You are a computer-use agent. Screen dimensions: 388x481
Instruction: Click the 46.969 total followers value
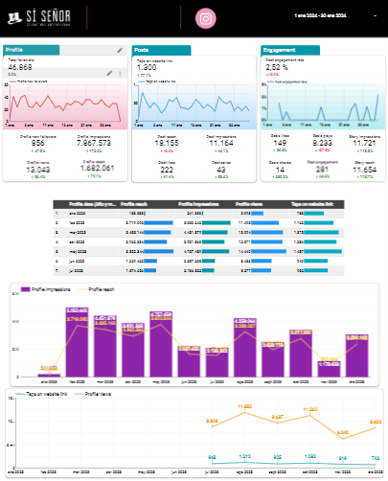(20, 67)
